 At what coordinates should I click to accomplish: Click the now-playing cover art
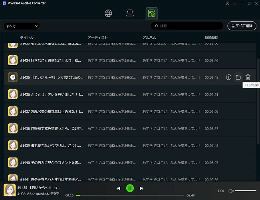[x=10, y=190]
